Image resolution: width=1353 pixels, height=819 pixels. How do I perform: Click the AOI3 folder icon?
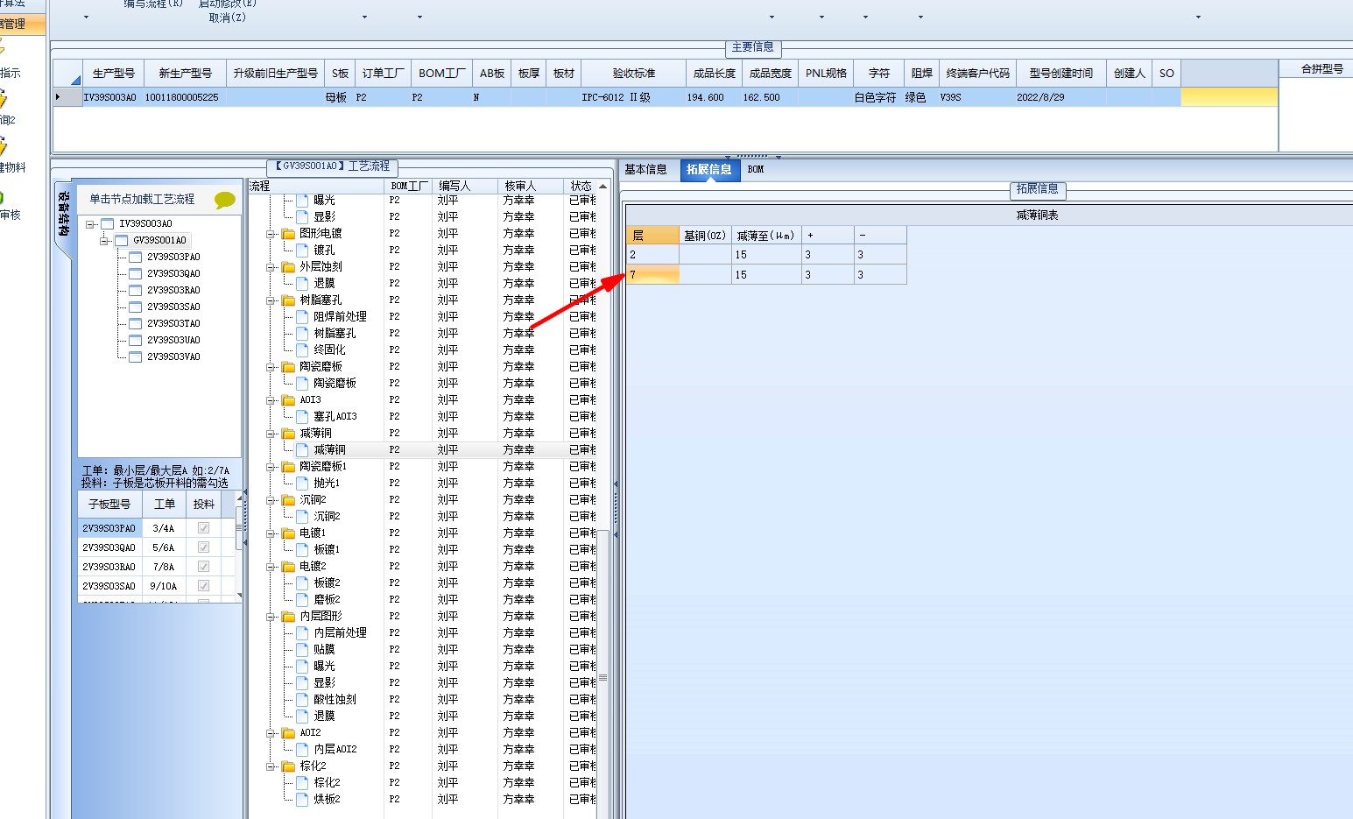[288, 400]
